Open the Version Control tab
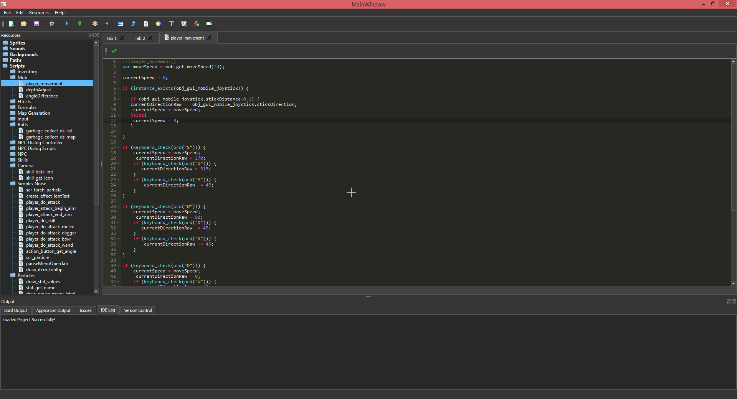Viewport: 737px width, 399px height. pyautogui.click(x=138, y=310)
